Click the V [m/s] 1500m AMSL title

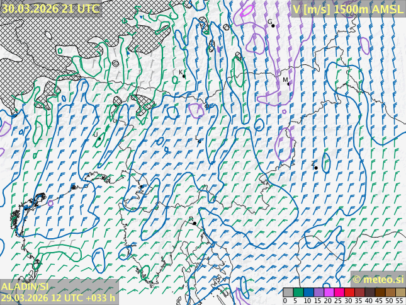point(347,8)
